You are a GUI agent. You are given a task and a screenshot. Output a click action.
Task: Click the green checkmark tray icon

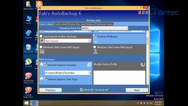[x=138, y=103]
